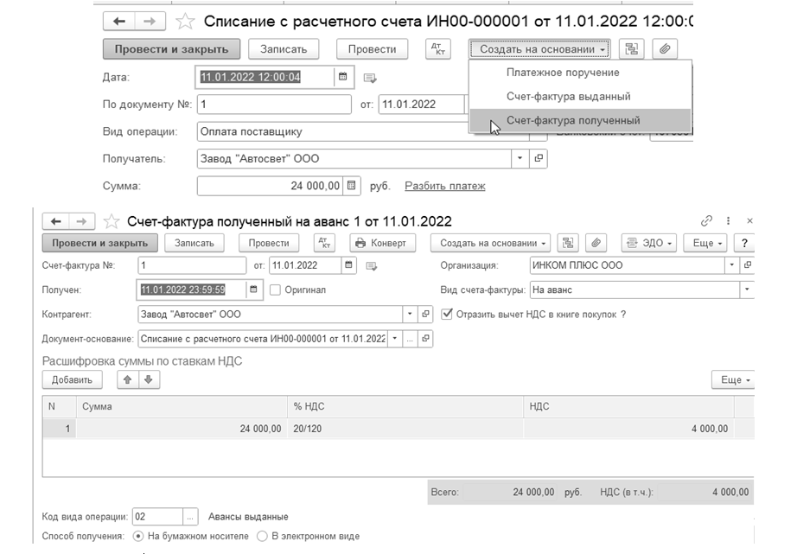Screen dimensions: 797x554
Task: Select the 4 000,00 НДС cell in row 1
Action: point(628,429)
